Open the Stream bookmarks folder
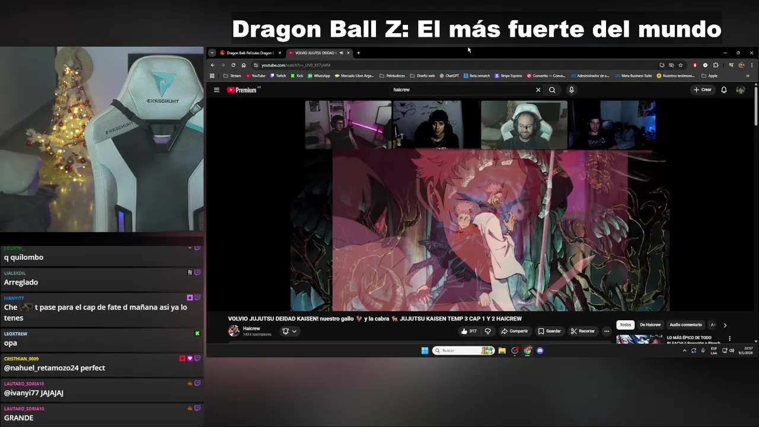This screenshot has width=759, height=427. 232,76
